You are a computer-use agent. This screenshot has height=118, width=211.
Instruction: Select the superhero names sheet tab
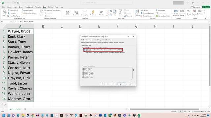point(15,109)
